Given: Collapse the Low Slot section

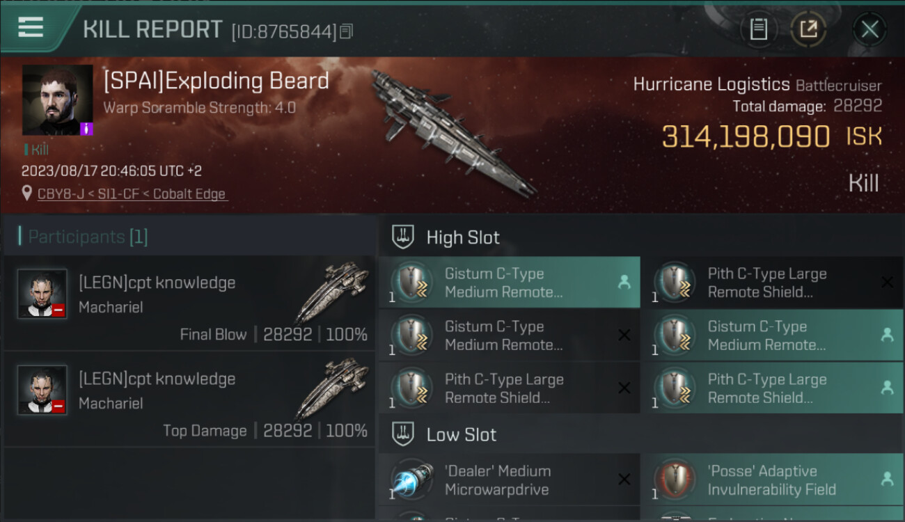Looking at the screenshot, I should coord(444,435).
